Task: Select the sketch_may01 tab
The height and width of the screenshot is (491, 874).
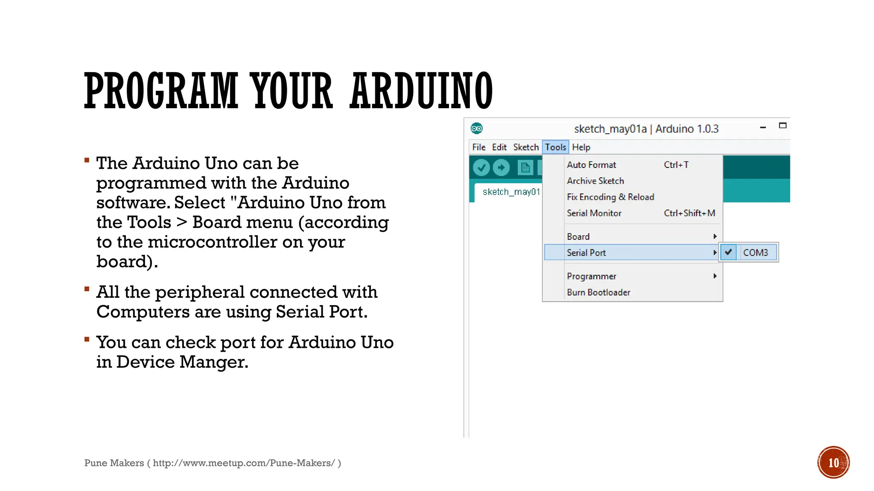Action: (511, 192)
